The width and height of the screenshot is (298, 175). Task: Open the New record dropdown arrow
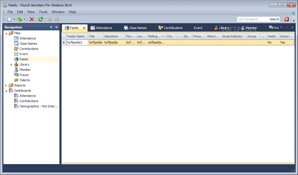(14, 19)
